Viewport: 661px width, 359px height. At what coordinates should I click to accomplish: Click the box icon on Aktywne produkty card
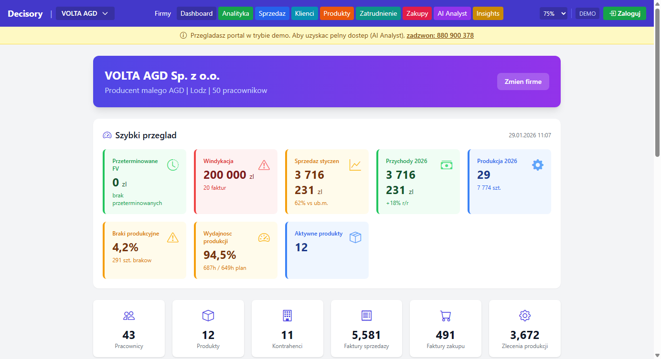coord(355,237)
